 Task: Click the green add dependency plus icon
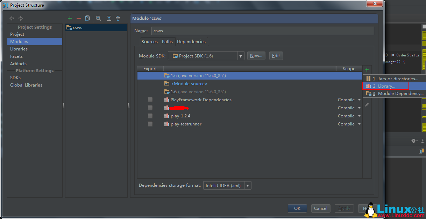click(x=367, y=70)
